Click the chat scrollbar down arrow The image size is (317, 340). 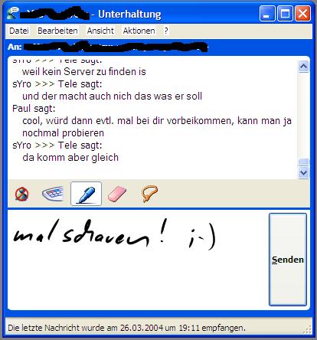tap(303, 173)
